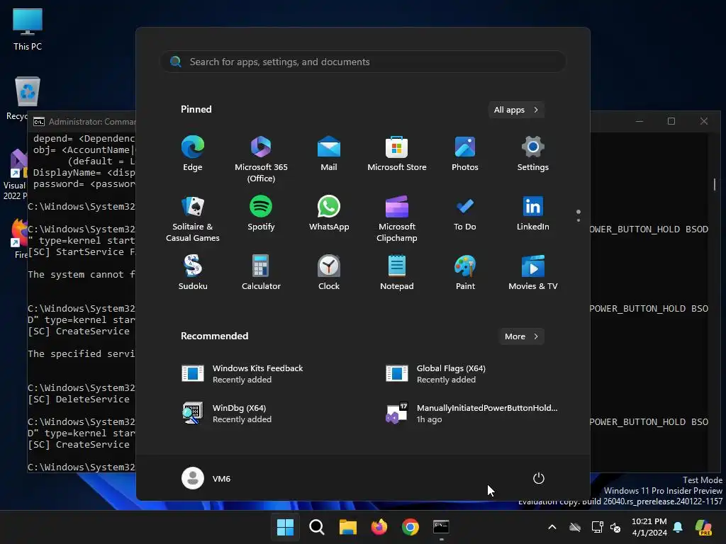
Task: Open Settings from pinned apps
Action: click(x=533, y=154)
